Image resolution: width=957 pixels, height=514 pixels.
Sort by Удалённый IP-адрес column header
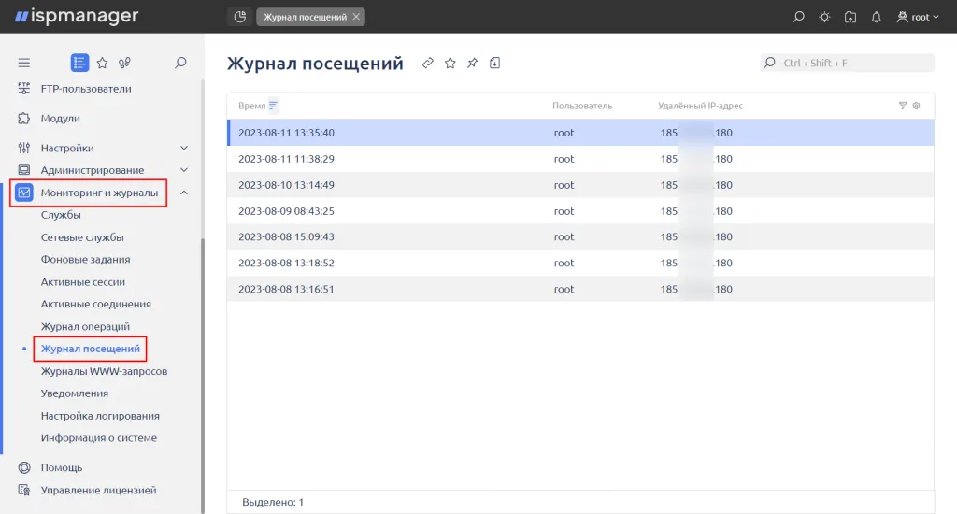click(x=700, y=106)
